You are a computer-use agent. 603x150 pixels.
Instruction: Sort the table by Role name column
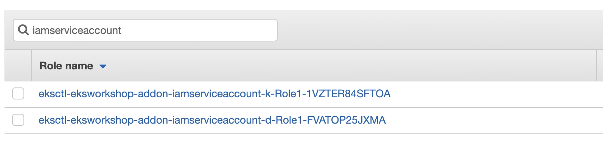(66, 66)
